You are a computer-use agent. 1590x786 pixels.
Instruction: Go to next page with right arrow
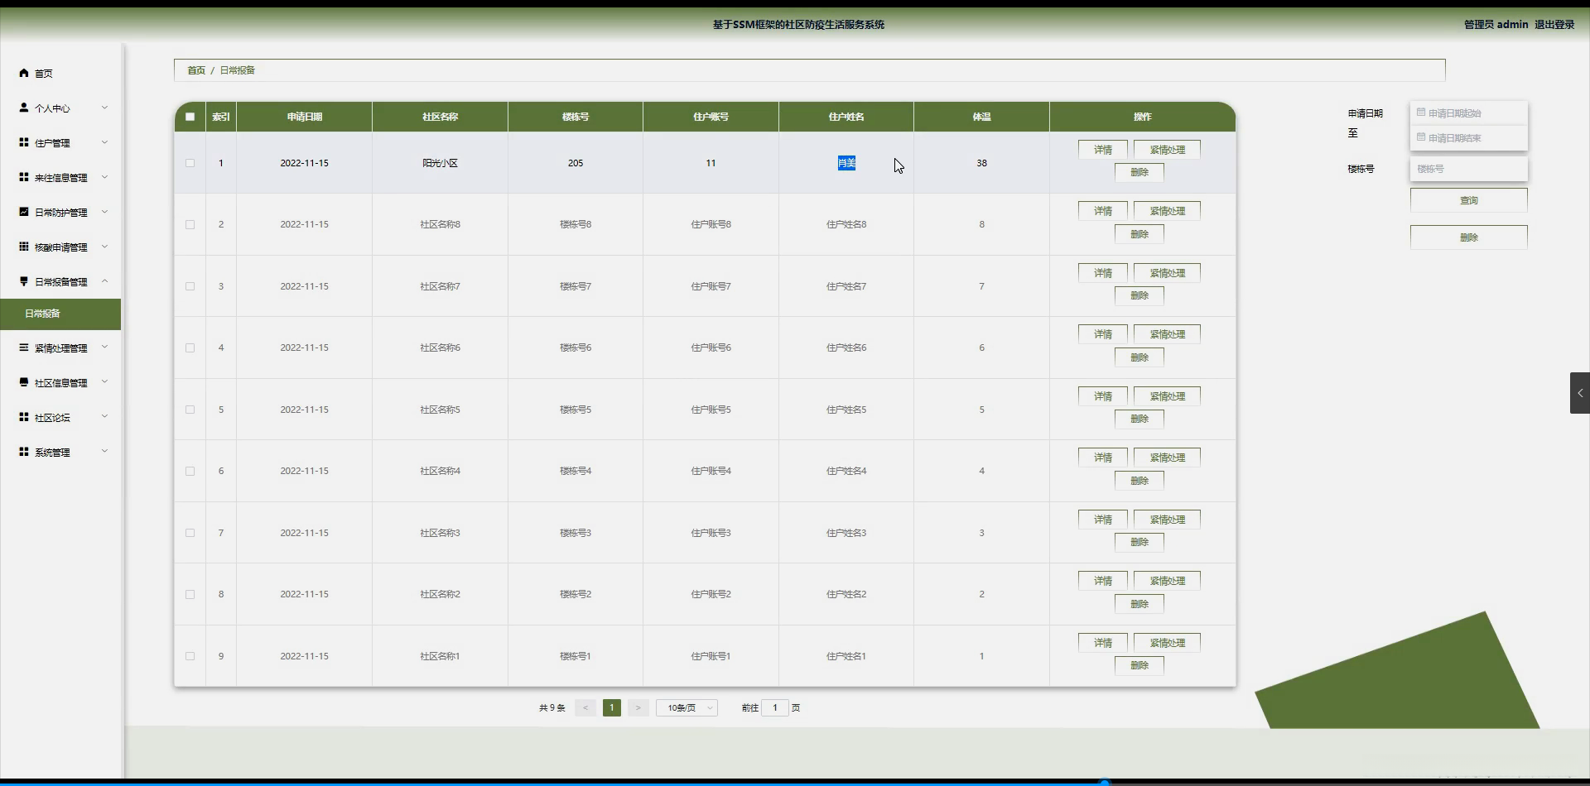click(638, 707)
